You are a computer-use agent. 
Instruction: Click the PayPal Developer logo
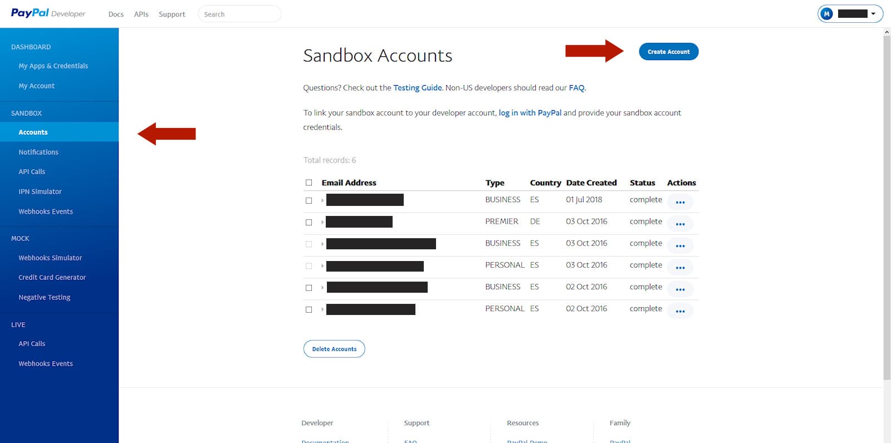[x=48, y=13]
